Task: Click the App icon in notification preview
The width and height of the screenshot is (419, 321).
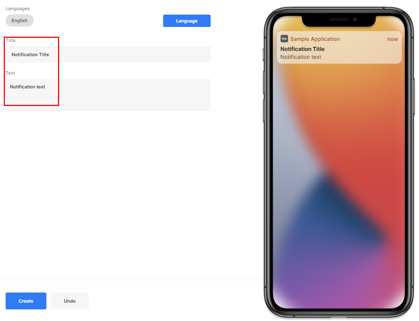Action: 284,39
